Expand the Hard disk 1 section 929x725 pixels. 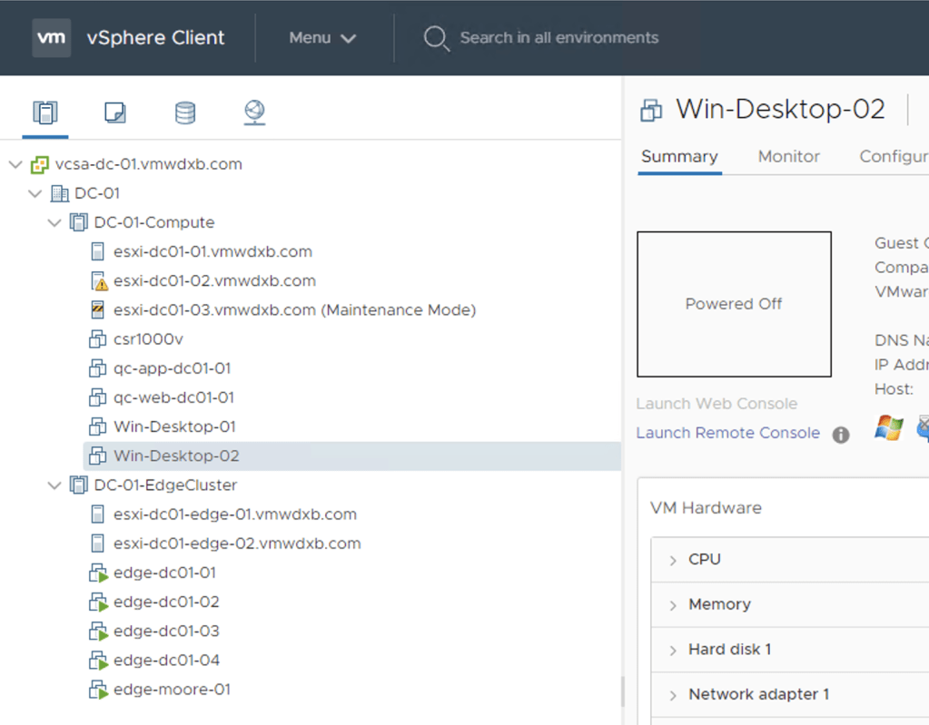coord(673,650)
